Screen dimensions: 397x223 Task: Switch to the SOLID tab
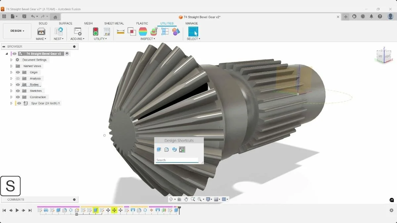click(x=43, y=23)
